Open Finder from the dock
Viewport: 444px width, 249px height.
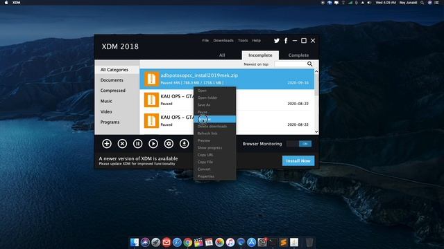pos(135,242)
